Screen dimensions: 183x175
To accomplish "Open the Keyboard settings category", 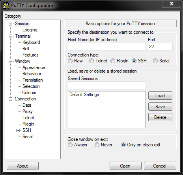I will (x=31, y=42).
